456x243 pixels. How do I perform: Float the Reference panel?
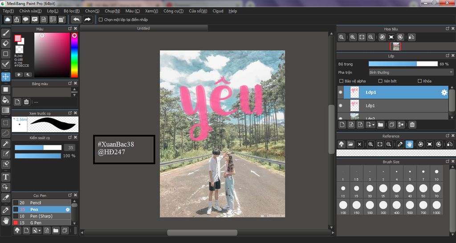pos(448,136)
